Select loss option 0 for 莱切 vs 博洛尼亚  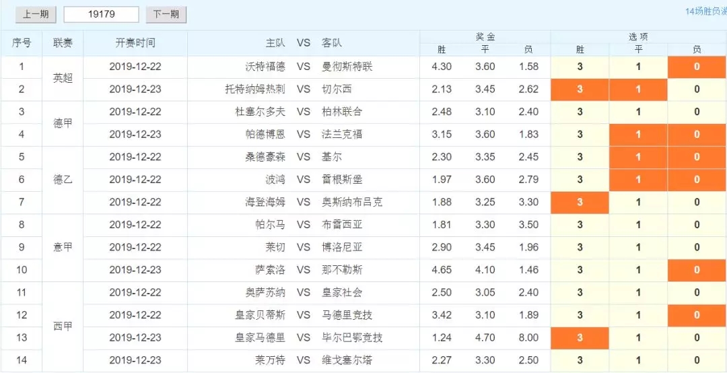pos(697,247)
